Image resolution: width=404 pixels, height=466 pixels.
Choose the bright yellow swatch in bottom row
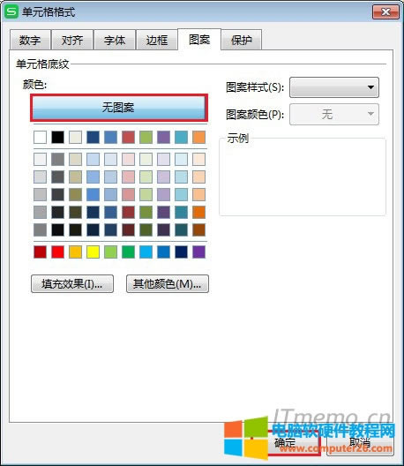tap(93, 252)
